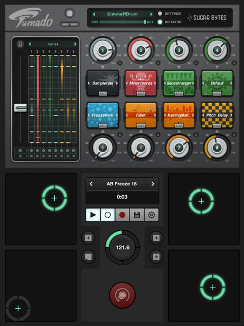
Task: Select the SETTINGS radio option
Action: [160, 14]
